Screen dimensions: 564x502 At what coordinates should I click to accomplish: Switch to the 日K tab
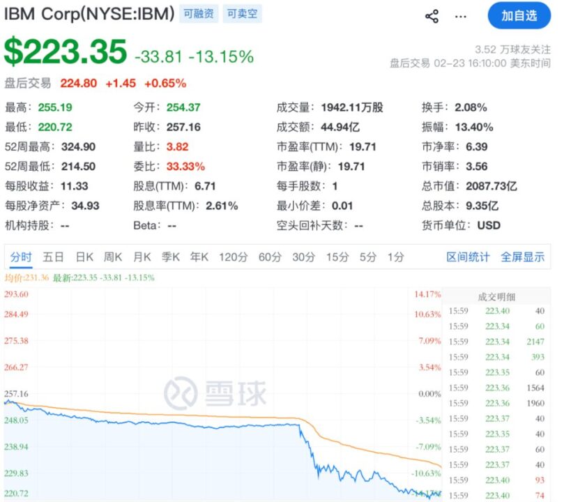[84, 257]
